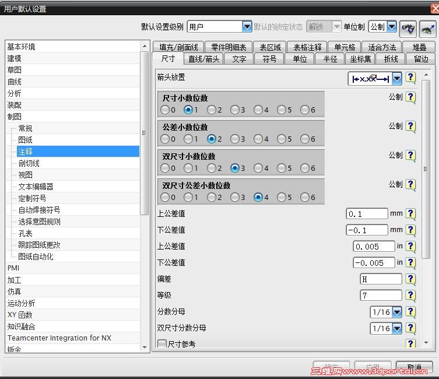The width and height of the screenshot is (439, 379).
Task: Set 尺寸小数位数 to 0
Action: (165, 110)
